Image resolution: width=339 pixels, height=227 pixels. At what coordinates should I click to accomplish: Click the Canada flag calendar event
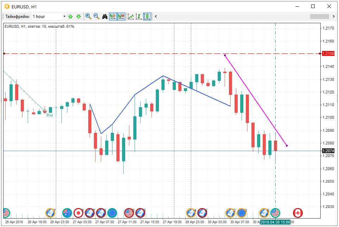pyautogui.click(x=298, y=213)
